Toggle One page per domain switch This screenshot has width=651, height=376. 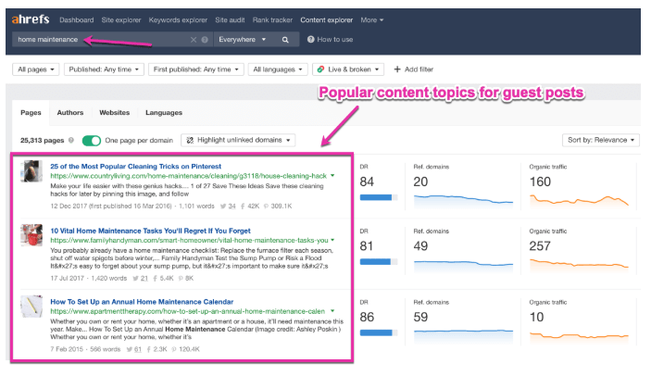tap(92, 140)
